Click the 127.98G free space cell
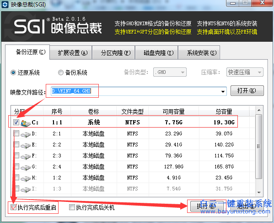This screenshot has width=274, height=223. (174, 167)
